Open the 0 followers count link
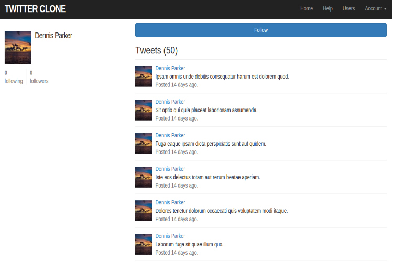 [39, 77]
